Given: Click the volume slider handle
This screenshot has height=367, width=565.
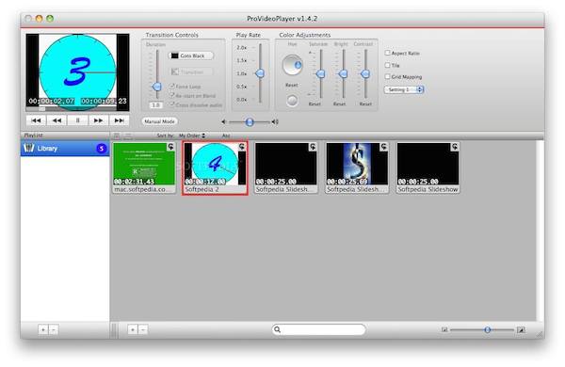Looking at the screenshot, I should point(250,122).
